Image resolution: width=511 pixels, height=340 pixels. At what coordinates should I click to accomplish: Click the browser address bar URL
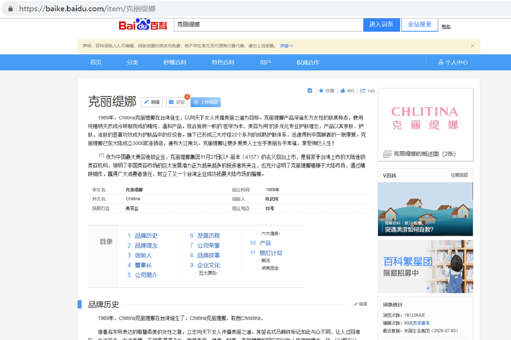87,9
